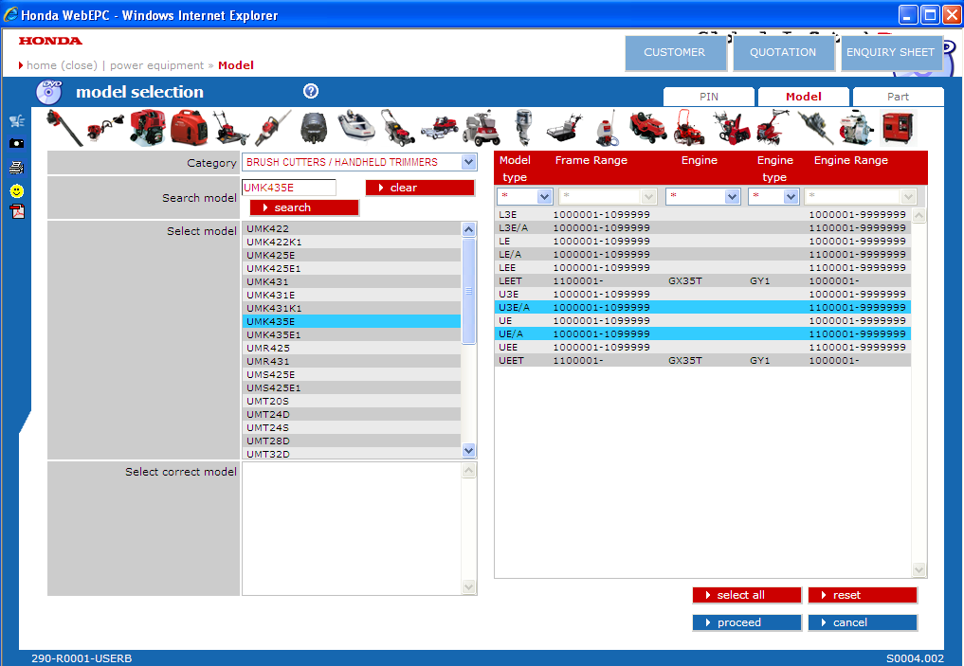Screen dimensions: 964x666
Task: Select the inflatable boat category icon
Action: [x=356, y=125]
